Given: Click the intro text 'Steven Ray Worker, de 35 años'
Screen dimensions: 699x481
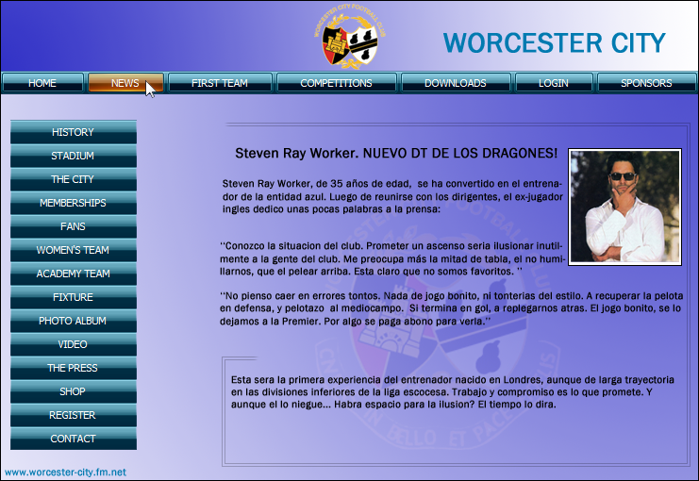Looking at the screenshot, I should (392, 196).
